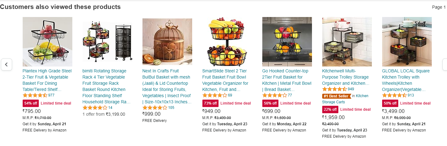447x146 pixels.
Task: View Go Hooked counter-top basket image
Action: 287,42
